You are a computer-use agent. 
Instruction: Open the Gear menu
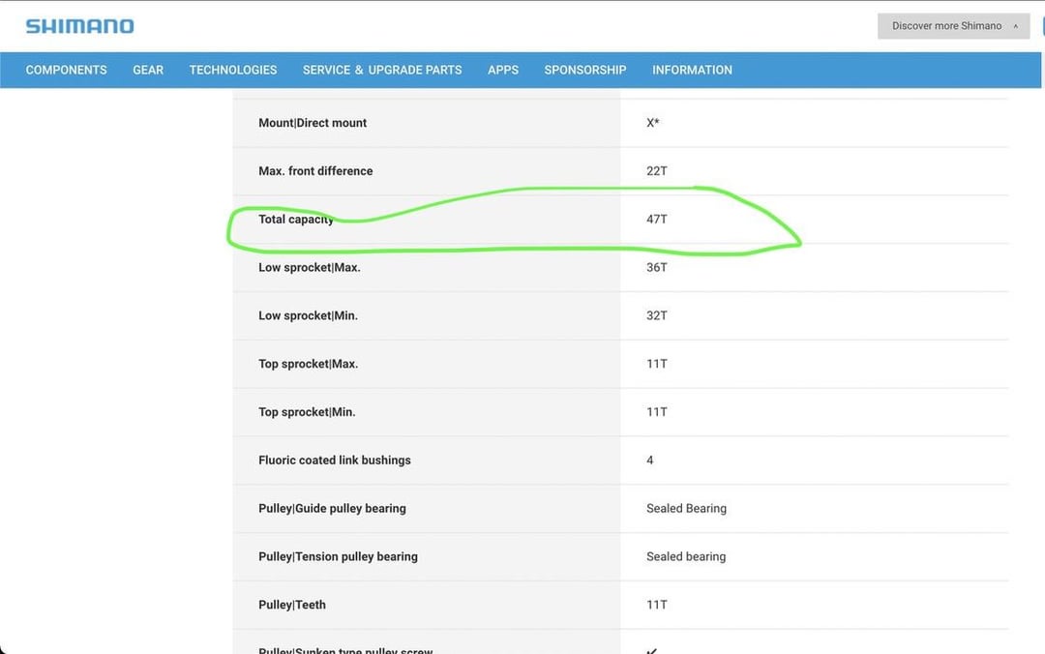148,70
